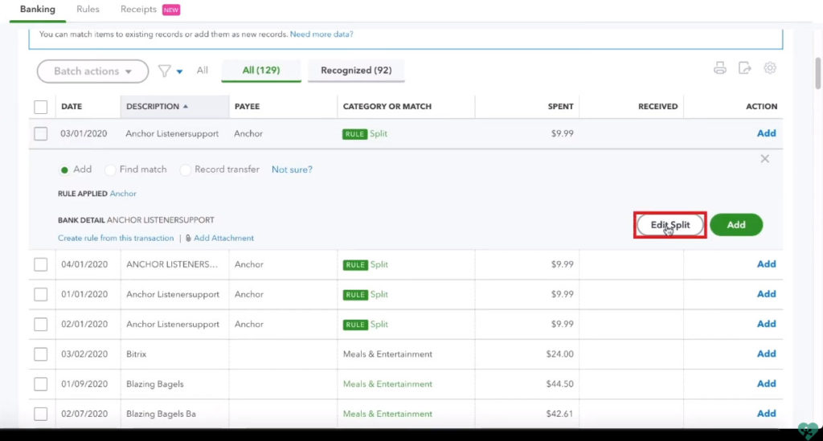Sort by the DESCRIPTION column header

pyautogui.click(x=153, y=107)
